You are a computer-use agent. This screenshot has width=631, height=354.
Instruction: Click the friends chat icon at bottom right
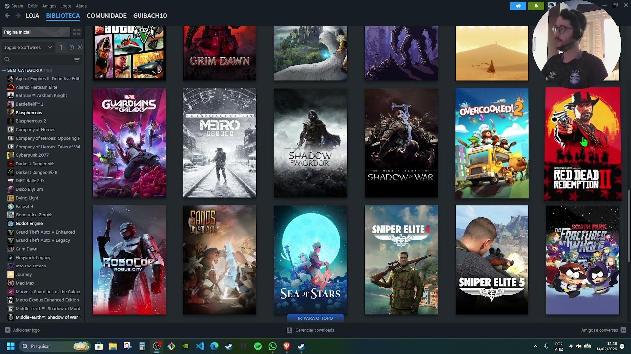point(623,330)
